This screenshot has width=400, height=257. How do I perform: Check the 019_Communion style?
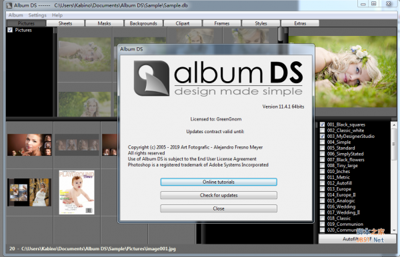pos(323,224)
